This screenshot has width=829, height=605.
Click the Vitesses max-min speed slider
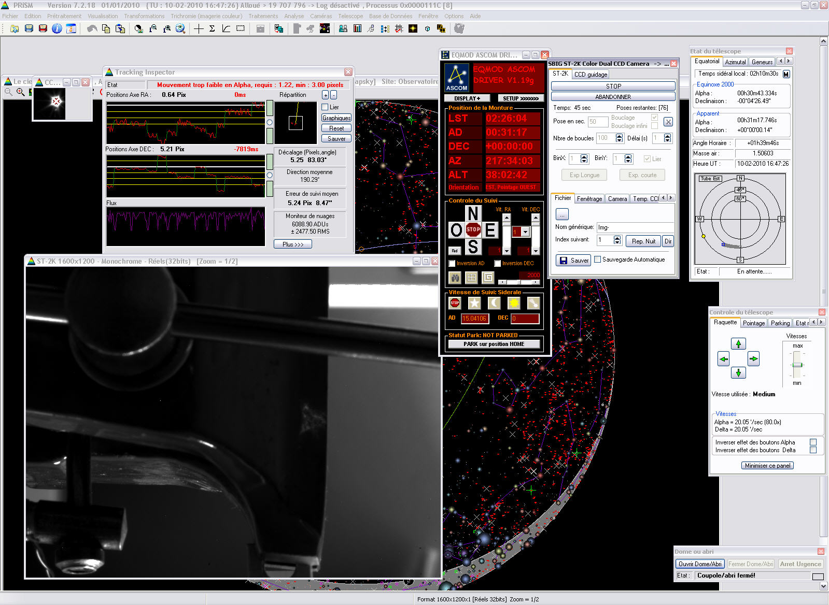pos(797,365)
